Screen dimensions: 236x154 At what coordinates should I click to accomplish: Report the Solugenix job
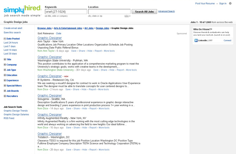pos(93,108)
